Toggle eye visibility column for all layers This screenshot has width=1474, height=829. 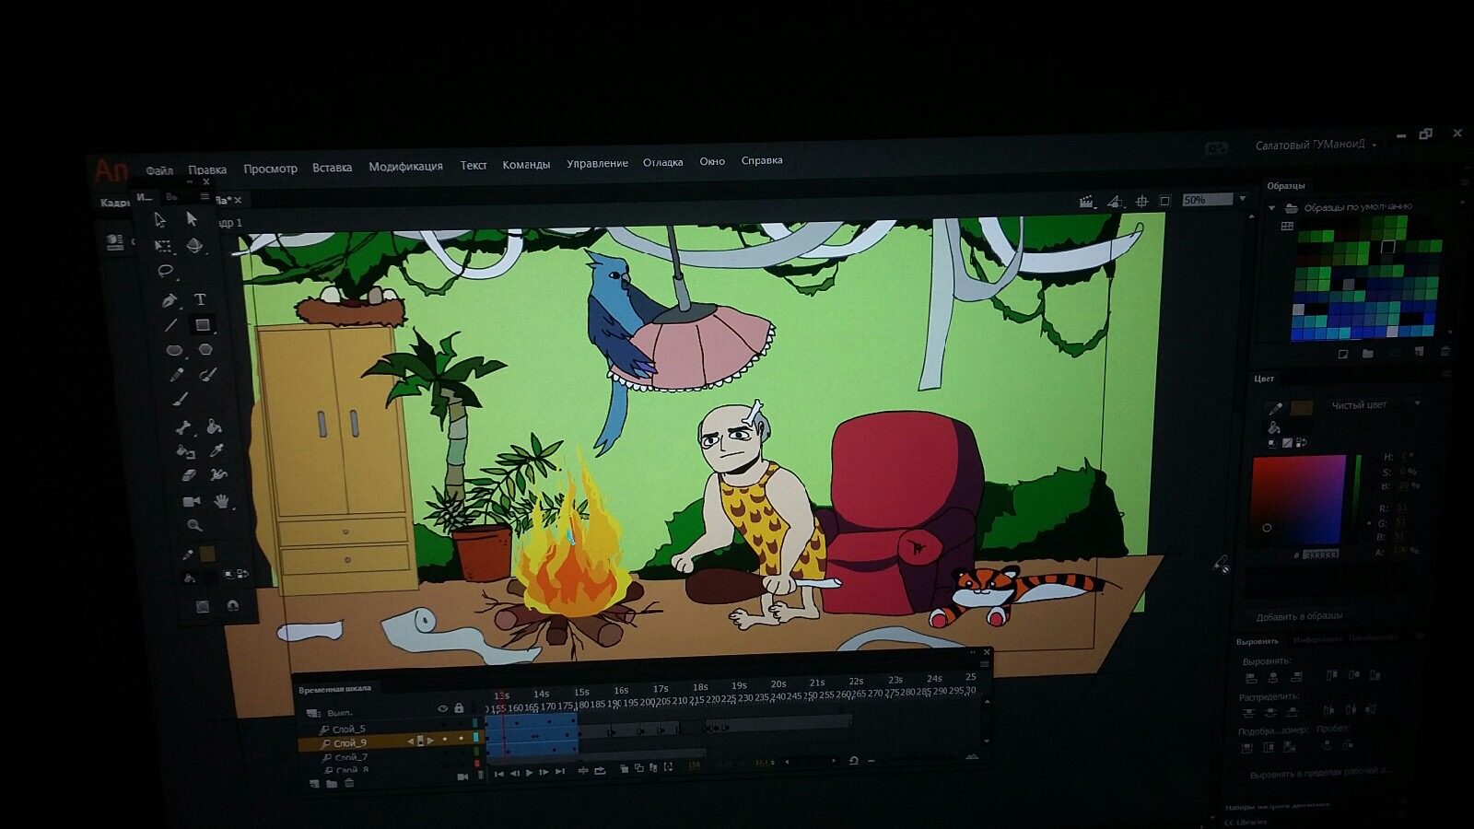click(442, 708)
